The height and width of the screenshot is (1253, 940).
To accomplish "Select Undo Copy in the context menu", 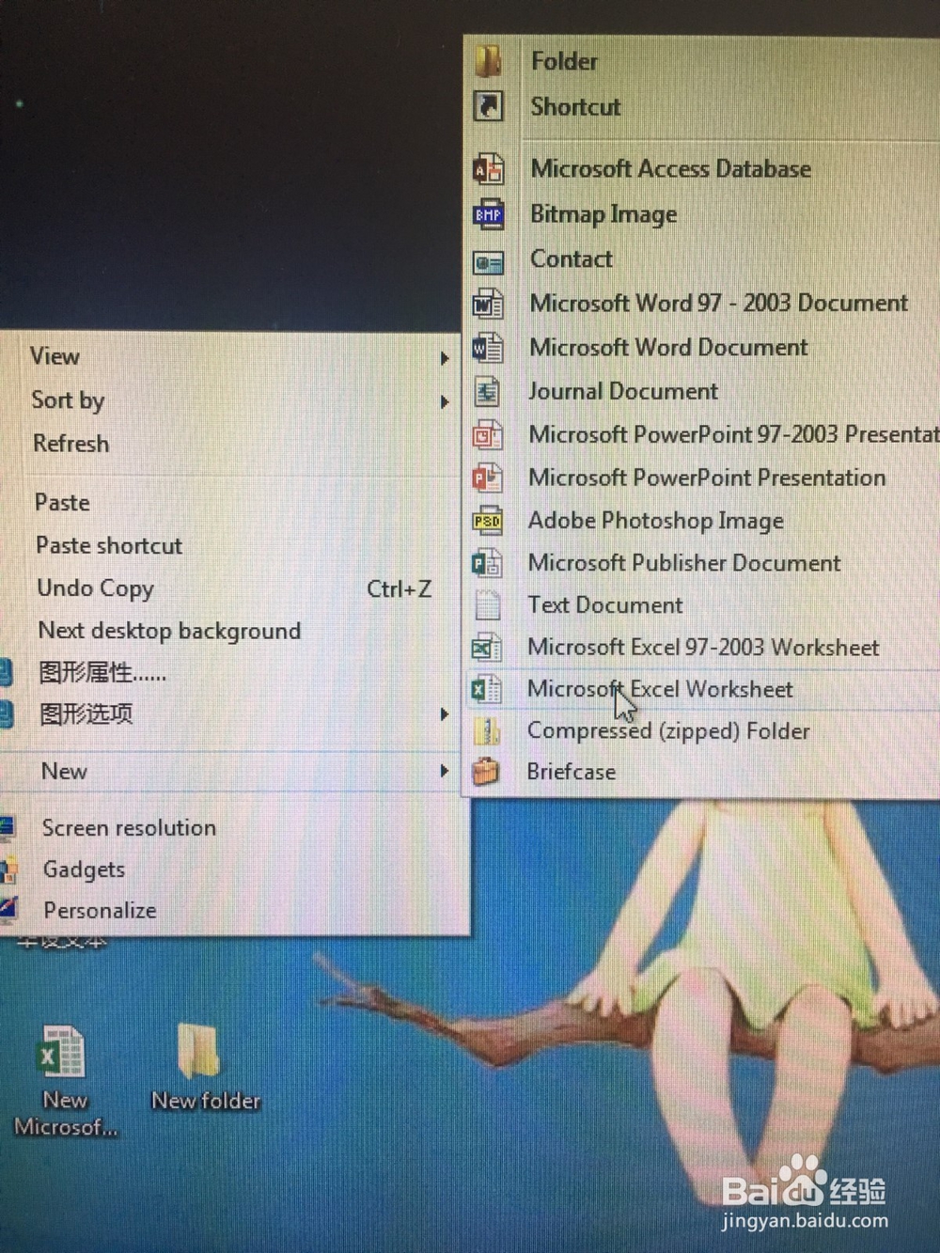I will pyautogui.click(x=95, y=588).
